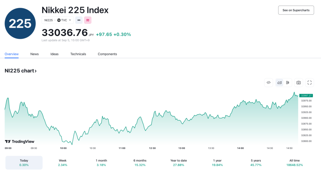Image resolution: width=321 pixels, height=174 pixels.
Task: Switch to the News tab
Action: pyautogui.click(x=34, y=54)
